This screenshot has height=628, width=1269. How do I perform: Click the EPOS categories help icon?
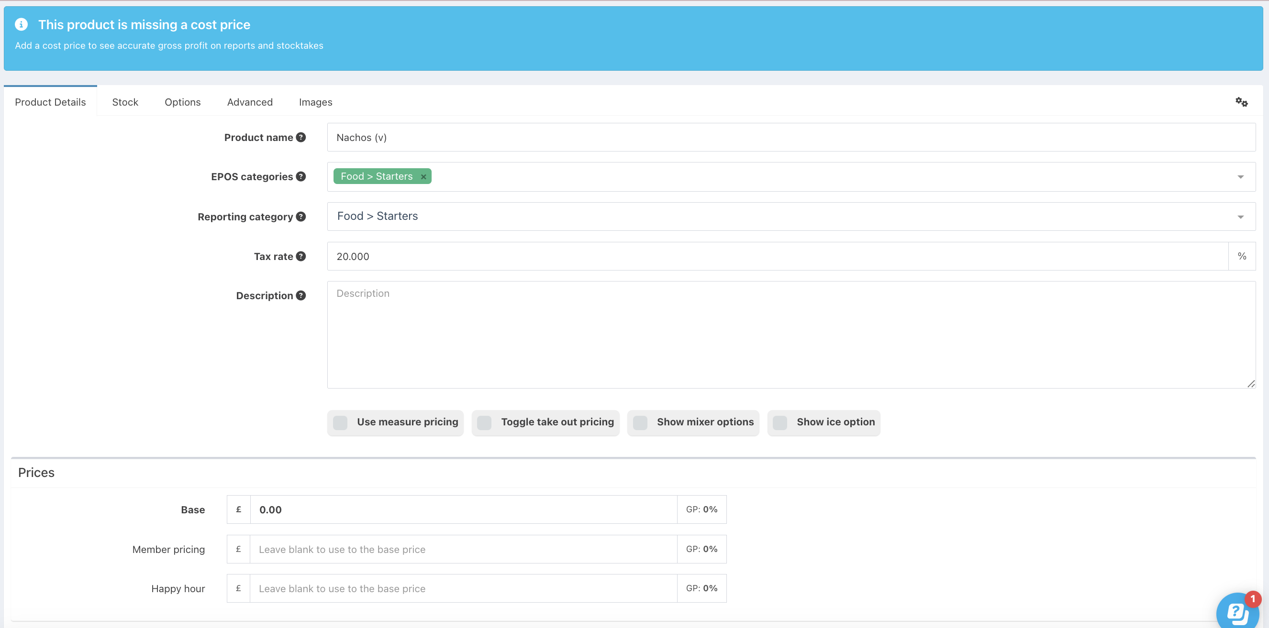tap(301, 176)
